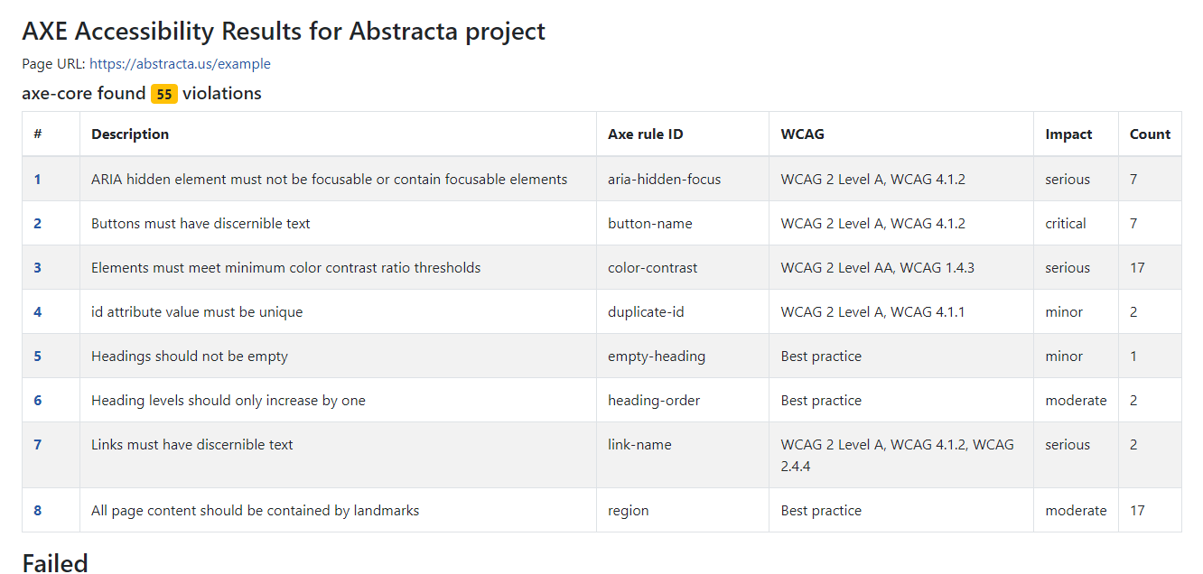Screen dimensions: 1203x574
Task: Open violation number 3 color-contrast link
Action: coord(37,268)
